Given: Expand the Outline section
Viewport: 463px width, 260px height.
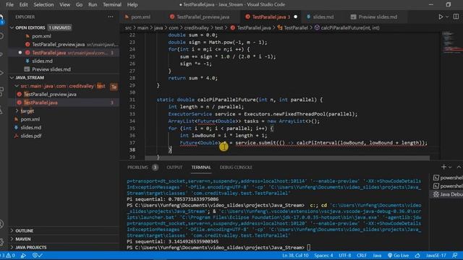Looking at the screenshot, I should 24,230.
